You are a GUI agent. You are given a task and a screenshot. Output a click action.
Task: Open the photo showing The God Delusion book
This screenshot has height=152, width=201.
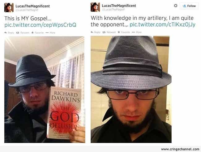[45, 90]
